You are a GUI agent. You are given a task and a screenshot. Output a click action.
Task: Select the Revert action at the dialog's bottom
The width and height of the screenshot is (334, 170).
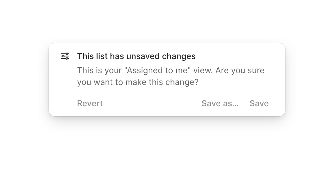[x=90, y=103]
